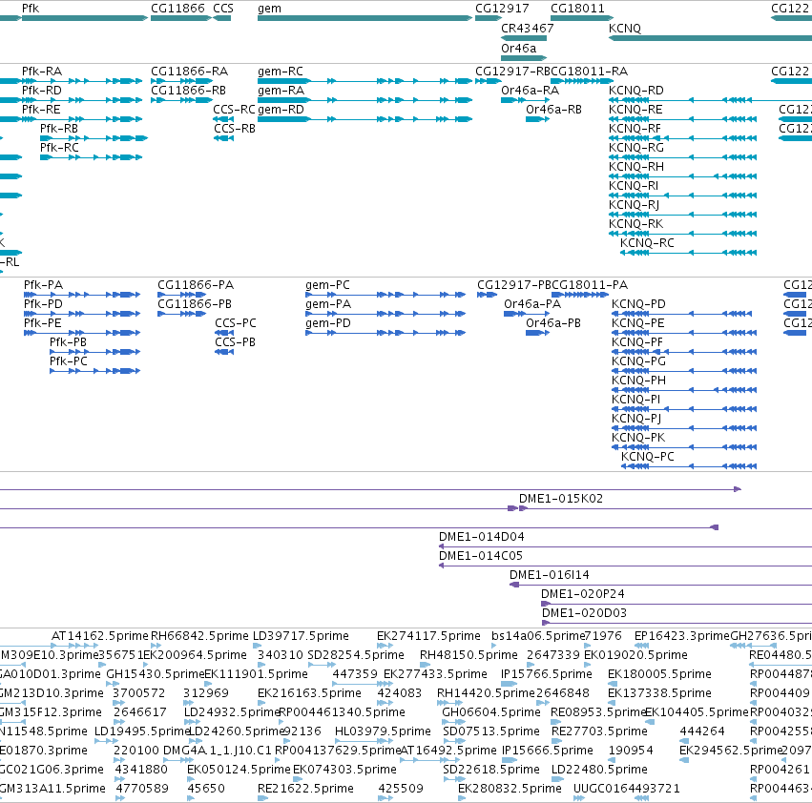The width and height of the screenshot is (812, 803).
Task: Select the gem-RD transcript label
Action: point(281,110)
